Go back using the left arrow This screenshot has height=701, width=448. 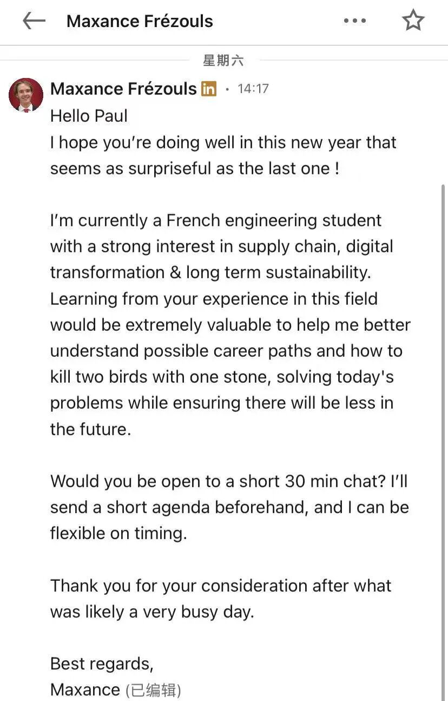pyautogui.click(x=34, y=21)
